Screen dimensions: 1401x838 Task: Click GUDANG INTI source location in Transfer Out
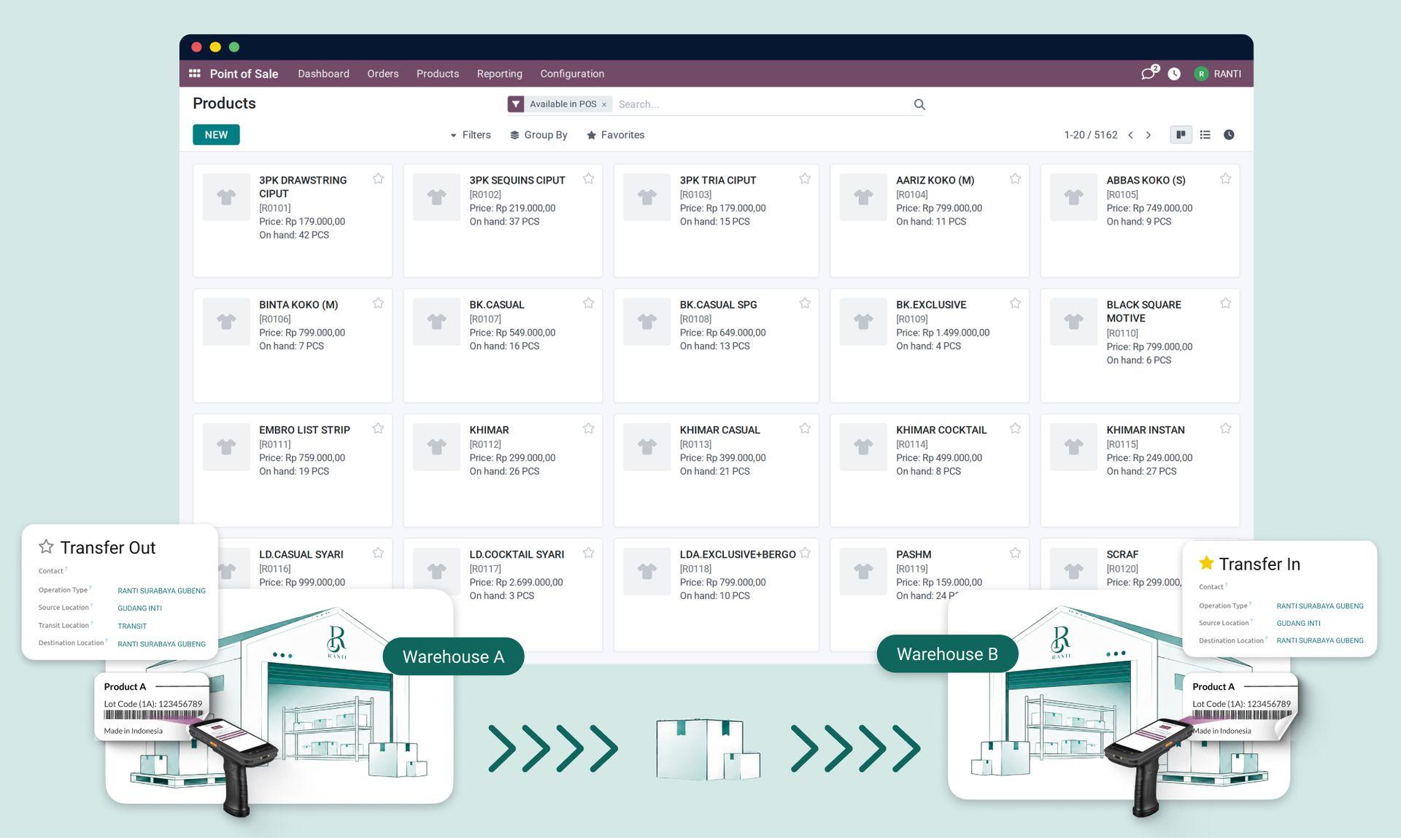[139, 608]
